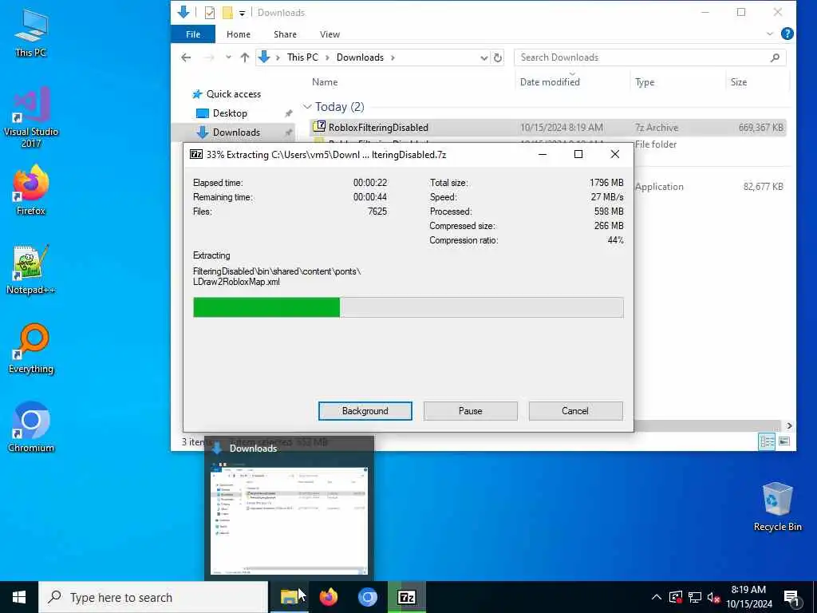
Task: Expand recent locations dropdown arrow
Action: click(228, 57)
